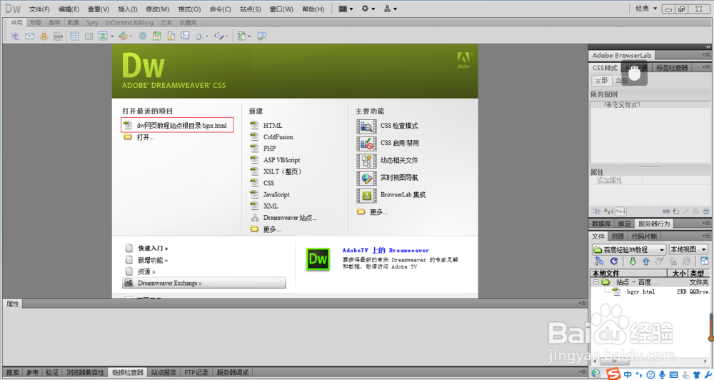Click the Images insert icon
The image size is (714, 380).
coord(103,36)
